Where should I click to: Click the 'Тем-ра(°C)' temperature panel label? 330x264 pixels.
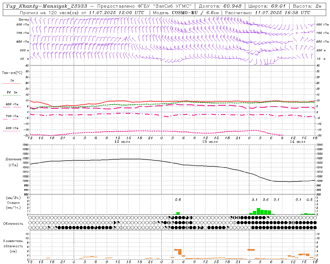coord(12,73)
